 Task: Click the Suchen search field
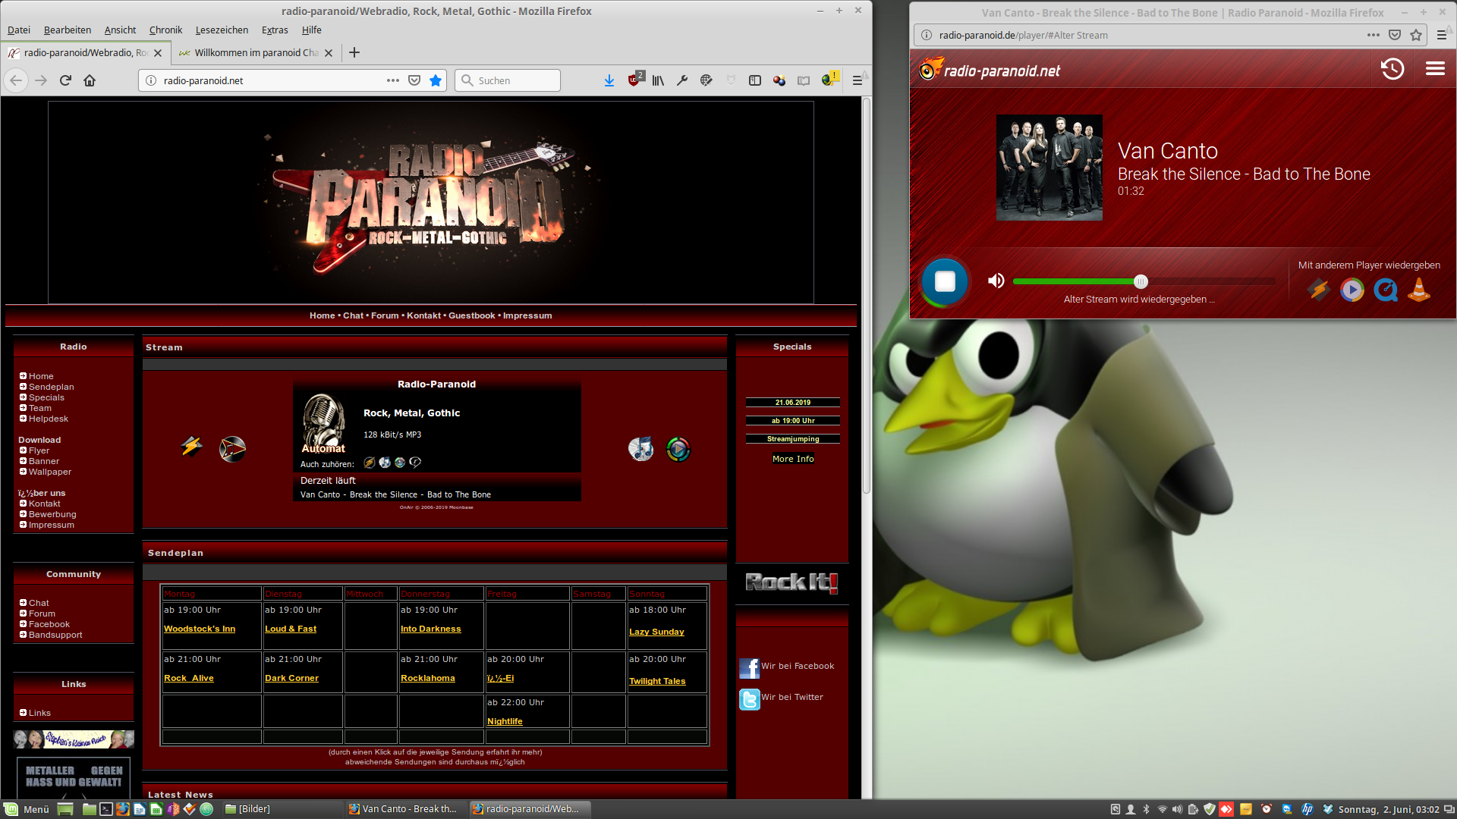508,80
